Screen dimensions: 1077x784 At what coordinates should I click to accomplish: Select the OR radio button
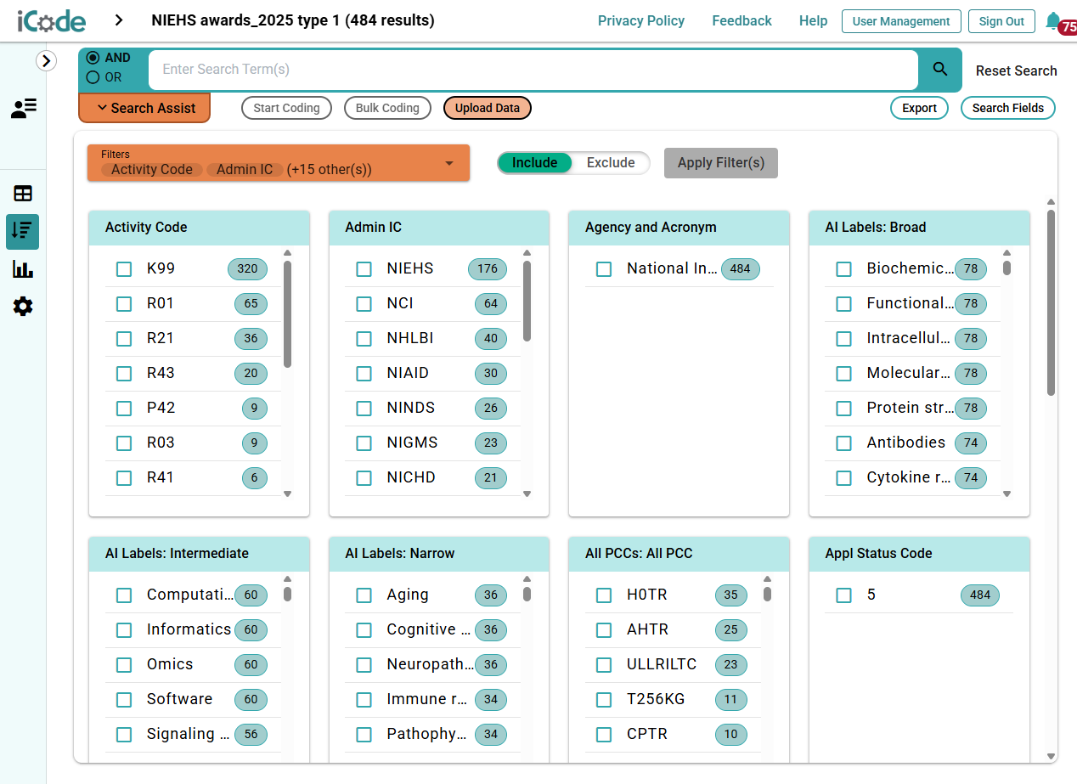click(93, 77)
